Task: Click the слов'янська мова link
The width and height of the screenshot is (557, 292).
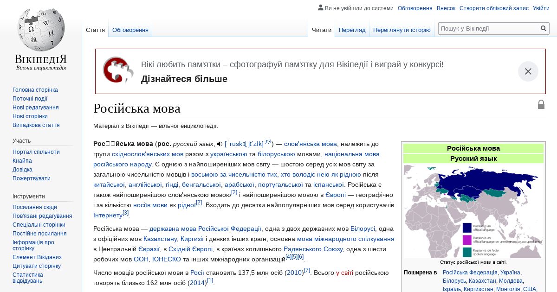Action: coord(311,144)
